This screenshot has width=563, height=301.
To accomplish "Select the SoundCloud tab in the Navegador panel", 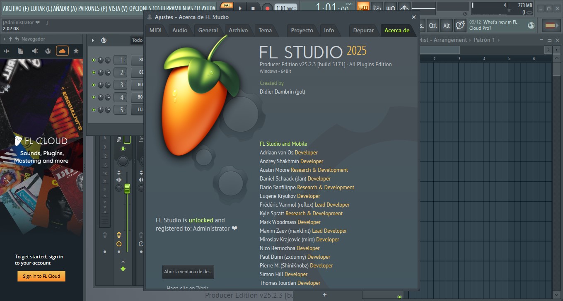I will pyautogui.click(x=63, y=51).
